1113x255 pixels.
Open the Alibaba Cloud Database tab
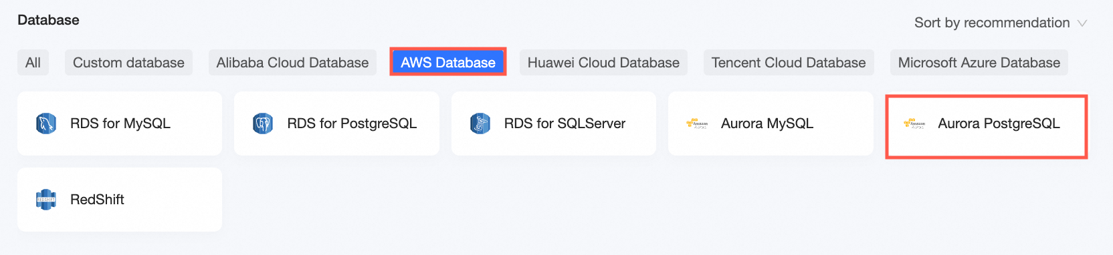292,63
